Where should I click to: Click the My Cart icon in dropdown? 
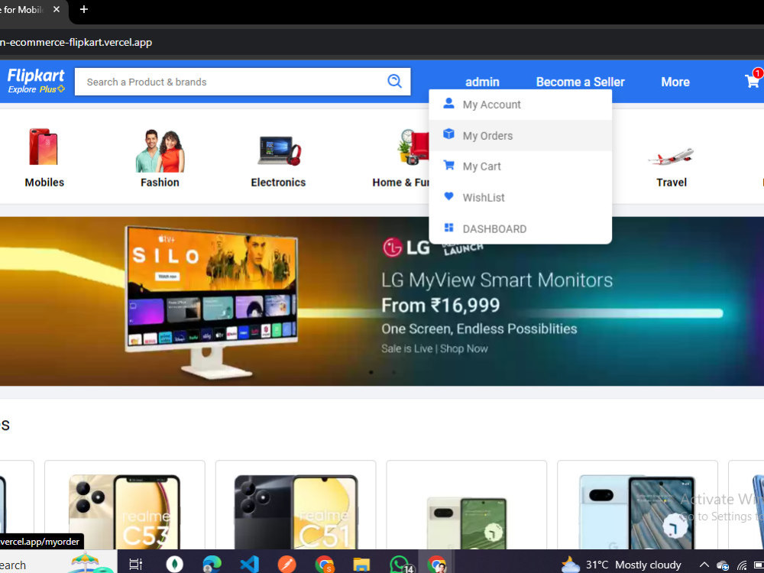click(448, 165)
